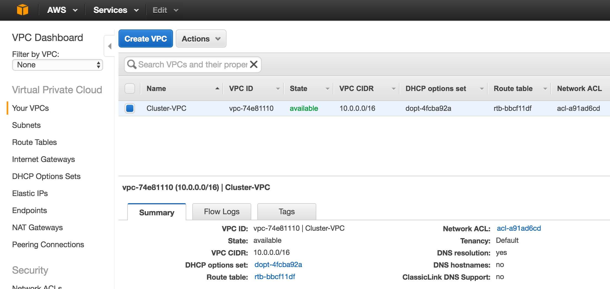
Task: Open rtb-bbcf11df route table link in summary
Action: pyautogui.click(x=275, y=277)
